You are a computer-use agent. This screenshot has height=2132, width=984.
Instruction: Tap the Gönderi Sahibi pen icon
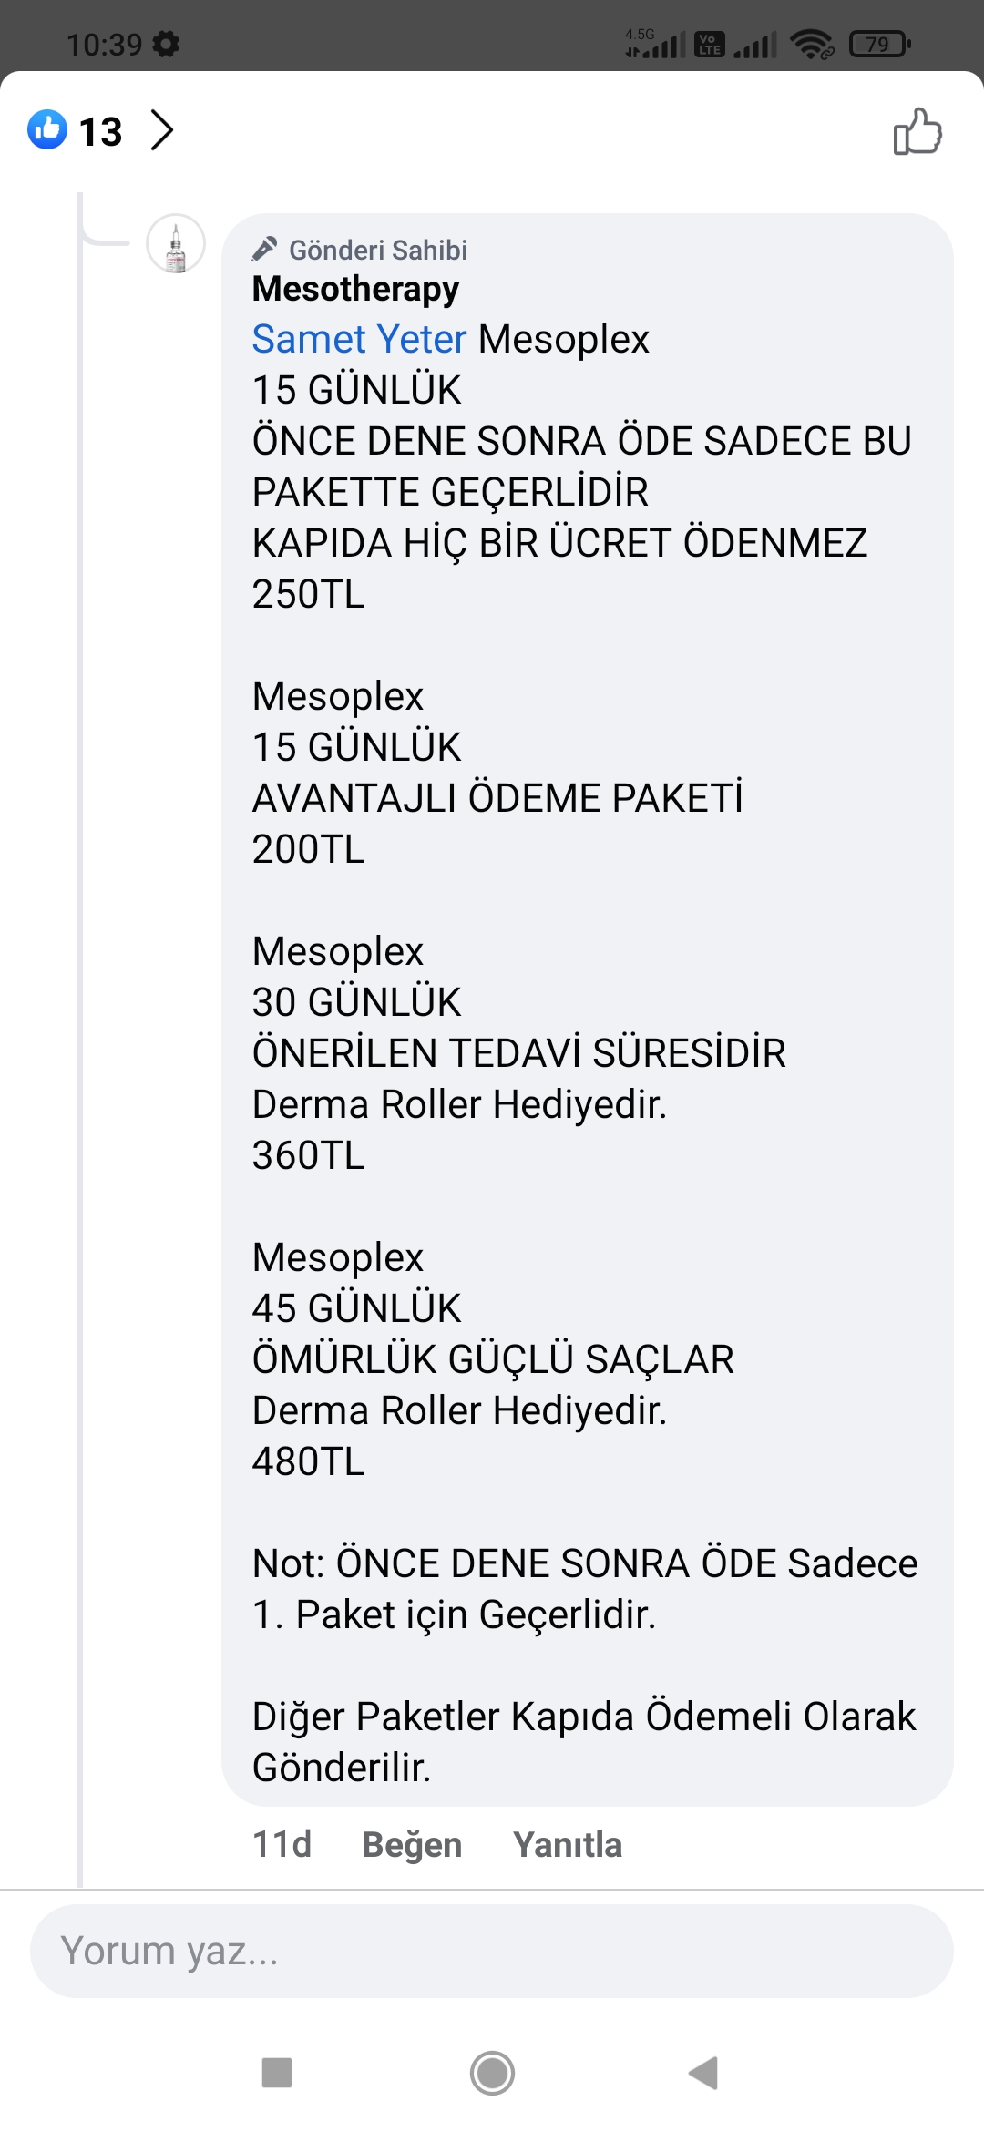(x=264, y=249)
